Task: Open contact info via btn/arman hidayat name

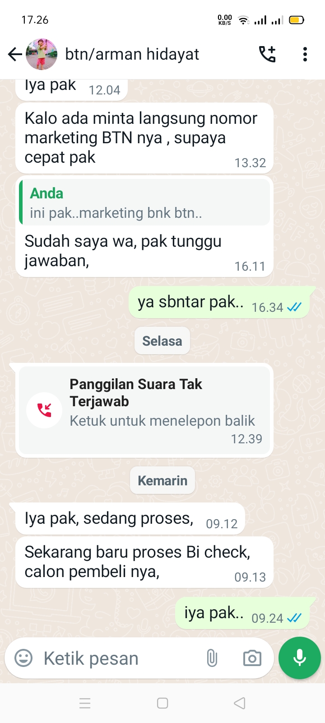Action: tap(132, 54)
